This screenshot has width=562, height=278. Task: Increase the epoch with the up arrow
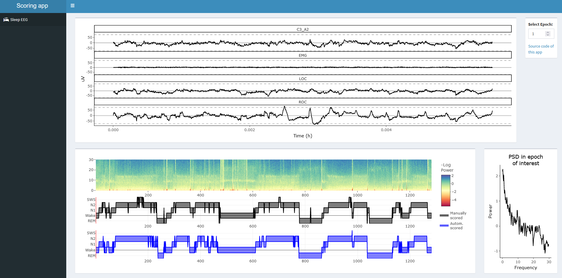(x=548, y=32)
